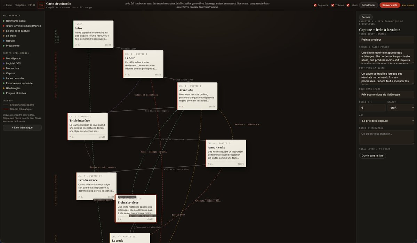Click the Fermer button in side panel
417x243 pixels.
[366, 17]
